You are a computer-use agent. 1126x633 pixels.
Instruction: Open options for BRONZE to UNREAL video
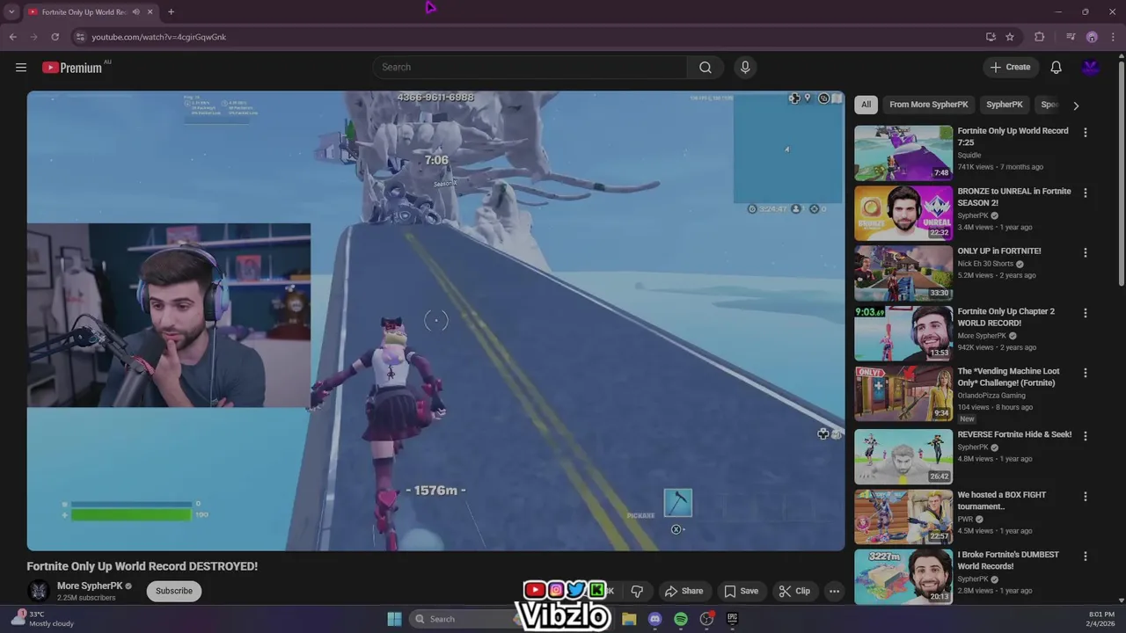[x=1085, y=193]
